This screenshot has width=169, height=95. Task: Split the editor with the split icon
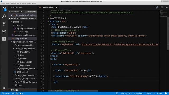click(x=162, y=7)
